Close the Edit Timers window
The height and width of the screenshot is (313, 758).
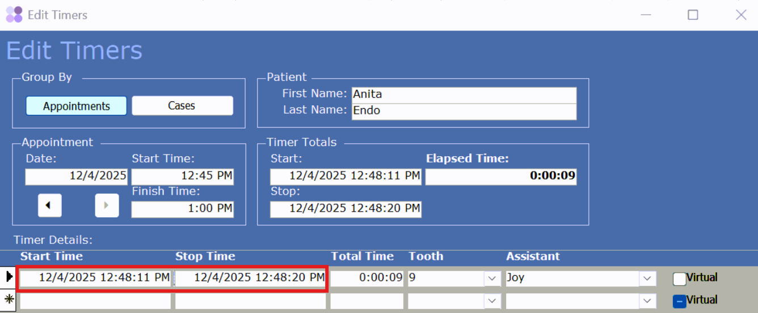coord(741,15)
